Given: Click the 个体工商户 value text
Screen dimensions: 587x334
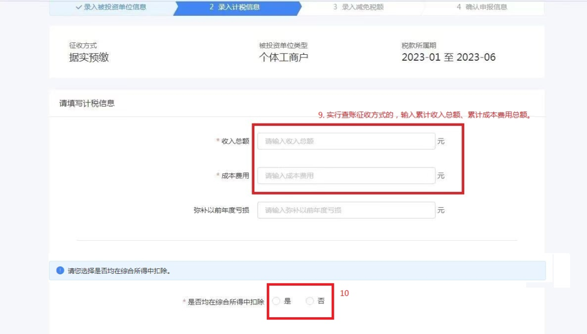Looking at the screenshot, I should tap(283, 57).
